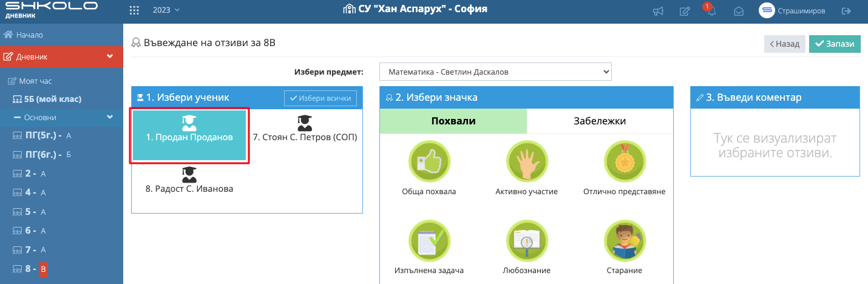Open the notifications bell icon

tap(711, 11)
